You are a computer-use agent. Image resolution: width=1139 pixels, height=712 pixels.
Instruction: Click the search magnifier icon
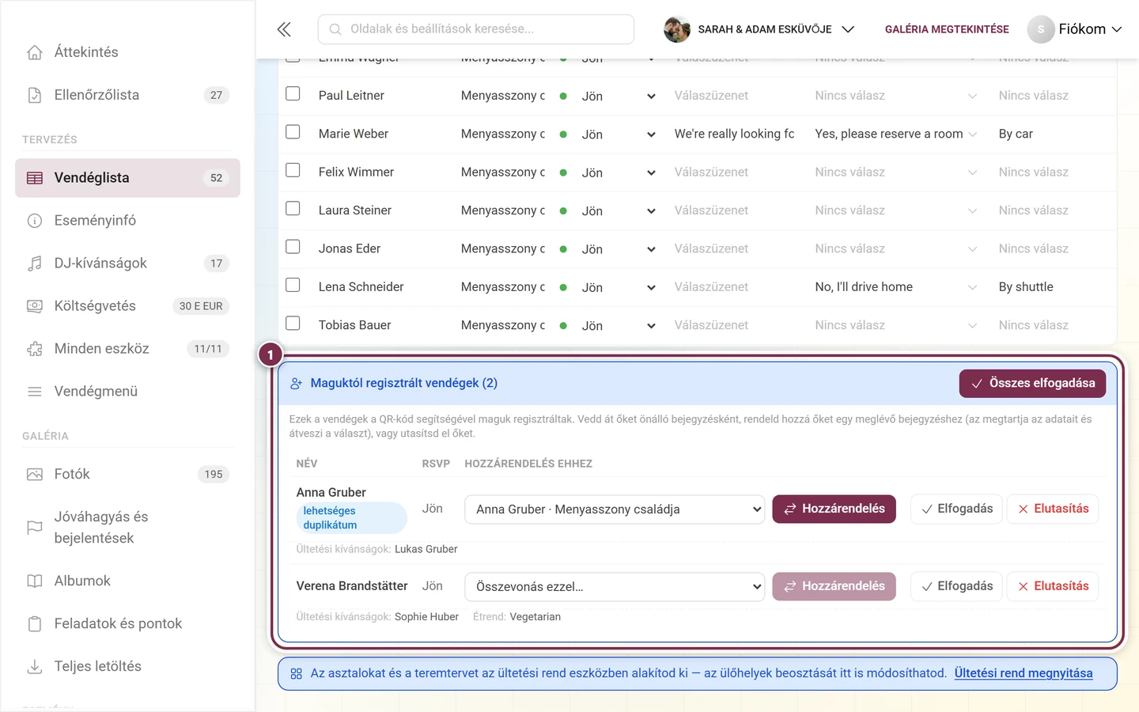(x=335, y=29)
